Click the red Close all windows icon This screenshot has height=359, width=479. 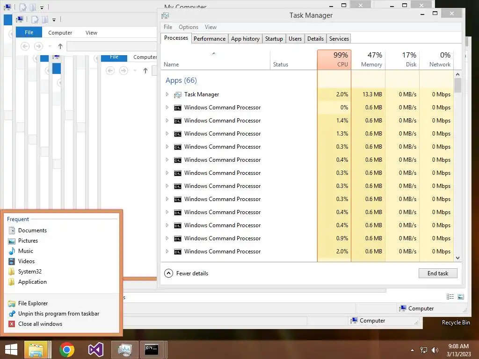coord(12,324)
